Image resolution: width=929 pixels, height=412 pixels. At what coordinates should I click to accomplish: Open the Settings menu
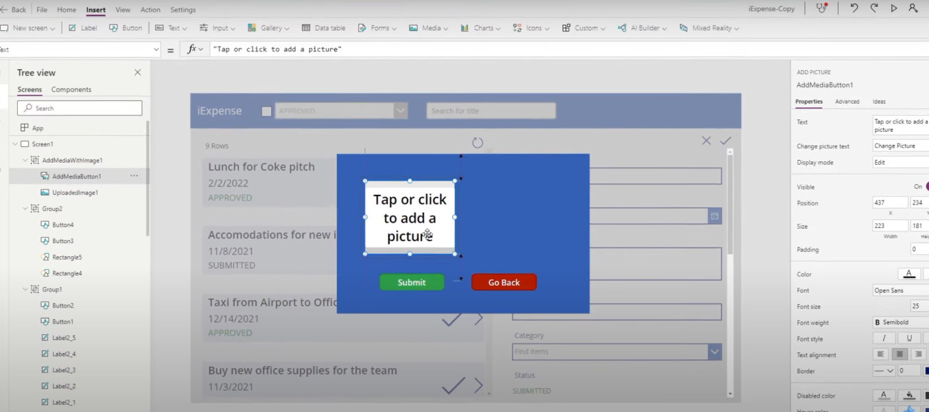183,10
